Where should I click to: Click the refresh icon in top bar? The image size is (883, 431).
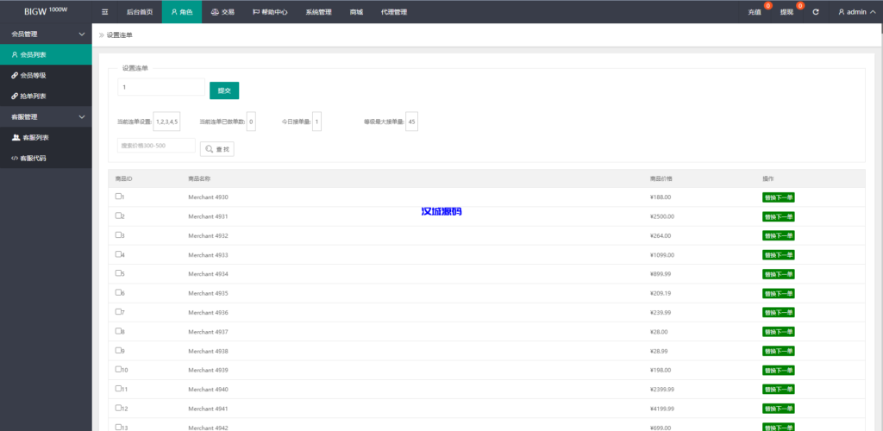point(816,12)
